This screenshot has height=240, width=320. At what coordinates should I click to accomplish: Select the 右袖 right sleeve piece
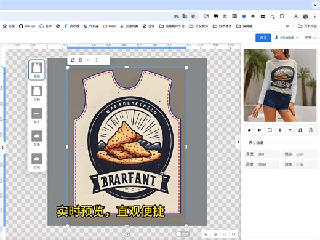coord(36,161)
